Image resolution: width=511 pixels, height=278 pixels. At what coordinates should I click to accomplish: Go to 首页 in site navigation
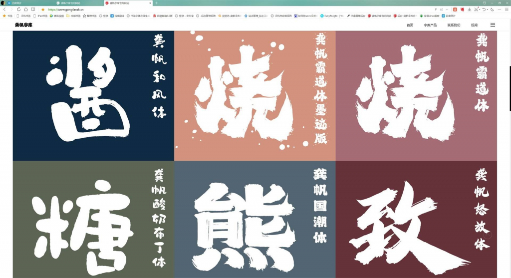click(410, 25)
